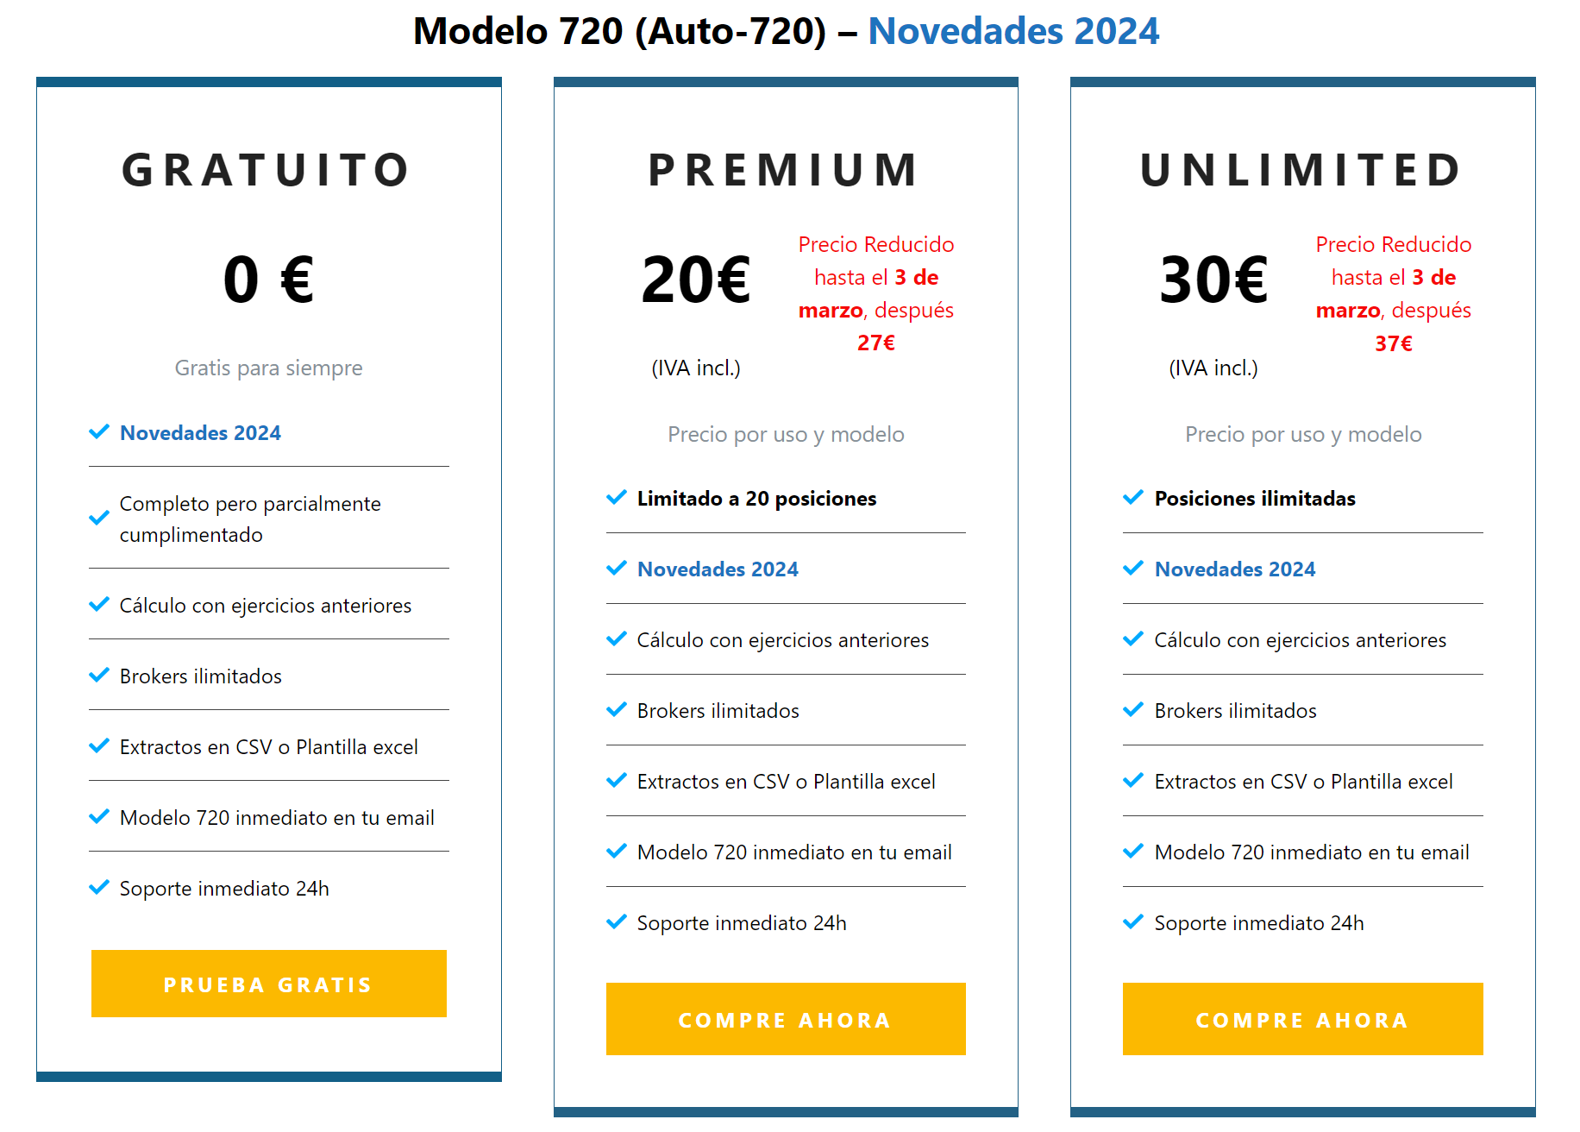The width and height of the screenshot is (1580, 1132).
Task: Click the checkmark next to Modelo 720 inmediato en tu email in Unlimited
Action: point(1132,852)
